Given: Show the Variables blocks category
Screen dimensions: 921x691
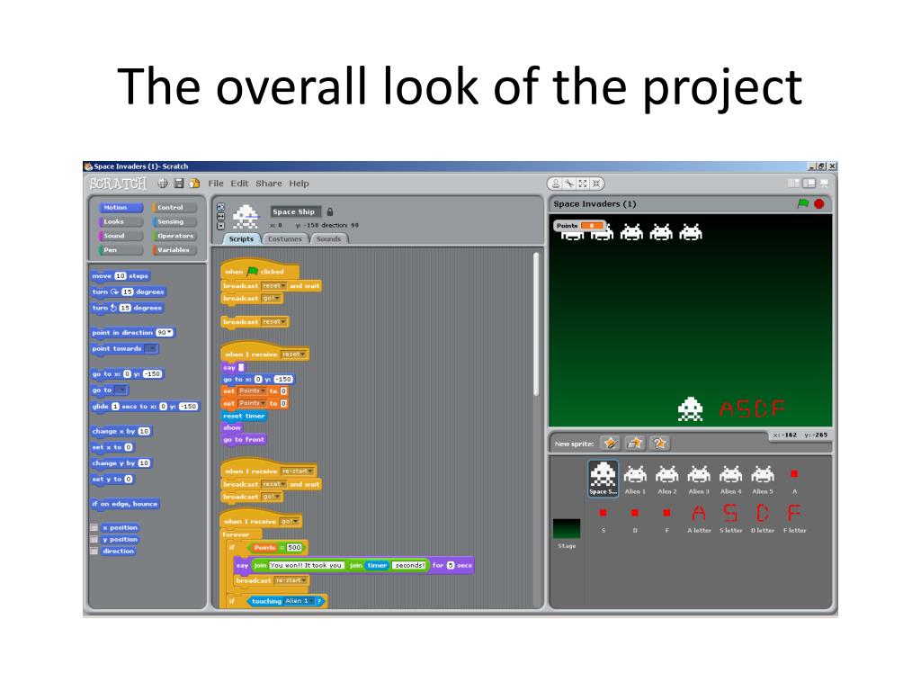Looking at the screenshot, I should (x=174, y=250).
